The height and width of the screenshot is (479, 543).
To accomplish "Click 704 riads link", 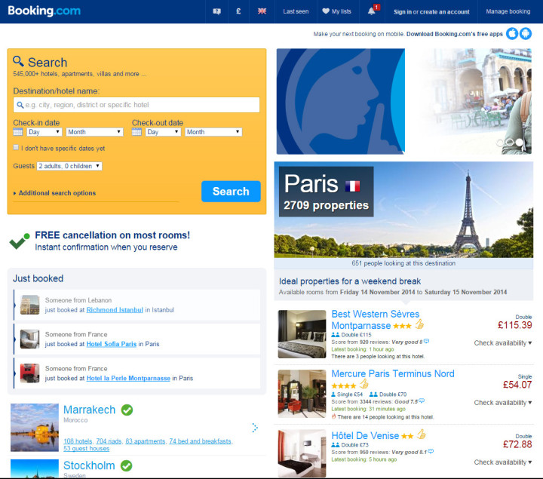I will pyautogui.click(x=109, y=441).
